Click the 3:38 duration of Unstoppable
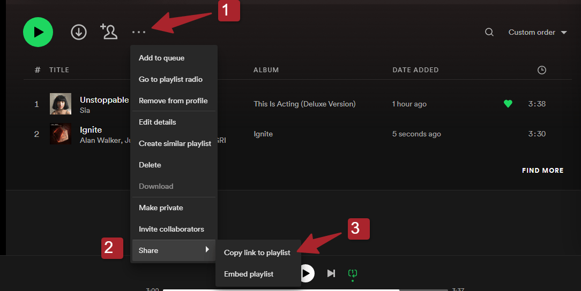The width and height of the screenshot is (581, 291). click(x=537, y=104)
